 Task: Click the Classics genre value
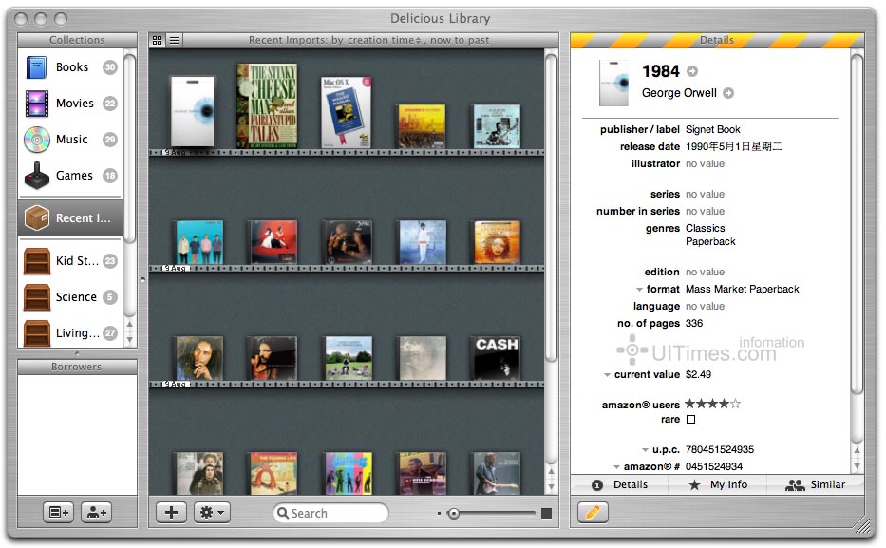(706, 228)
